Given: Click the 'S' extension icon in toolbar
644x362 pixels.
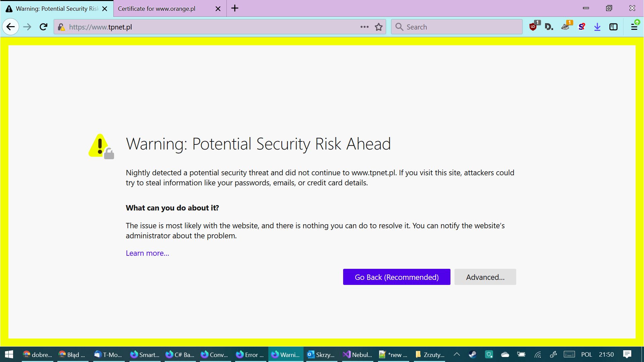Looking at the screenshot, I should tap(582, 27).
